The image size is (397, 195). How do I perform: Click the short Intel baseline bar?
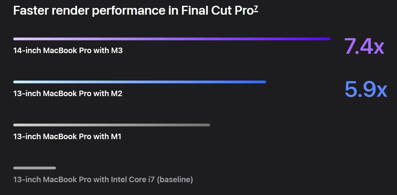[35, 168]
